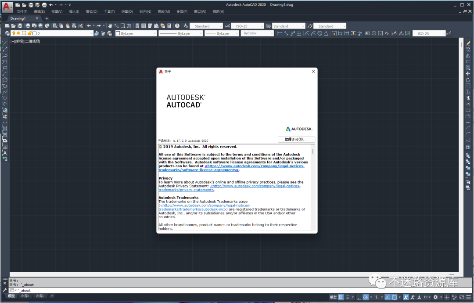Click the [-][俯视][二维线框] viewport label
Image resolution: width=474 pixels, height=303 pixels.
click(25, 41)
